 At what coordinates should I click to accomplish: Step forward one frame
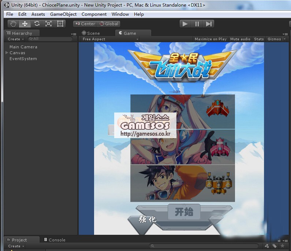(x=208, y=24)
